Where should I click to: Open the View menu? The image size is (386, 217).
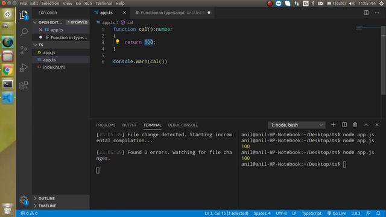[67, 4]
